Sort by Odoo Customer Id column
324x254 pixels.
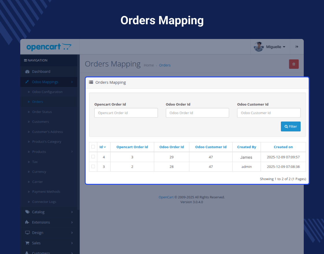pos(211,147)
